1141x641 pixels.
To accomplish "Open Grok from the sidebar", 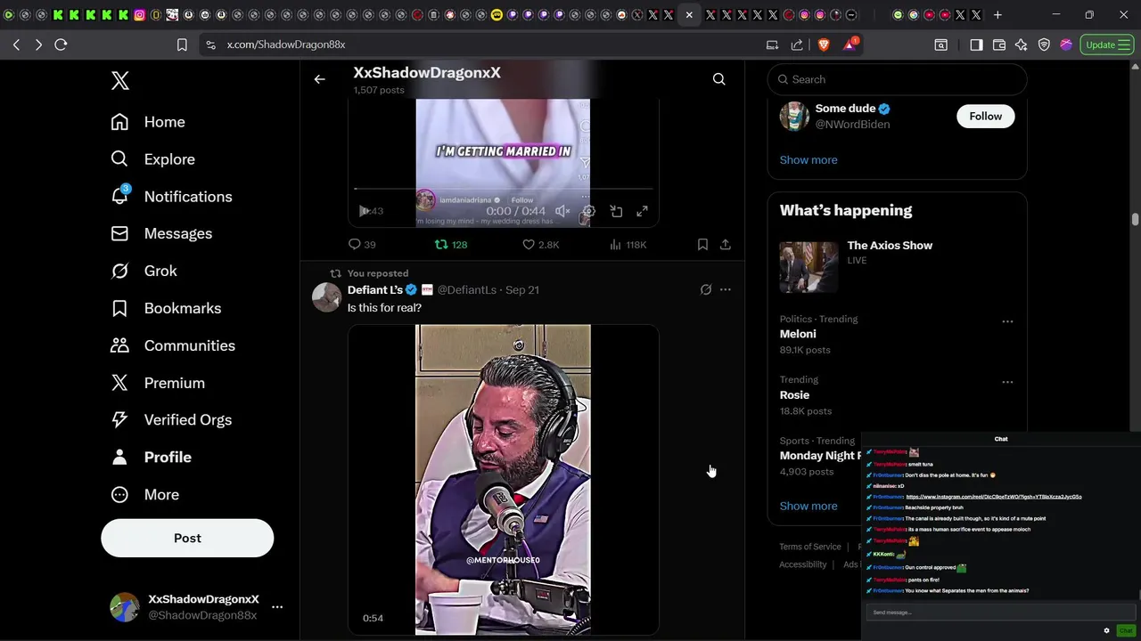I will click(x=144, y=271).
